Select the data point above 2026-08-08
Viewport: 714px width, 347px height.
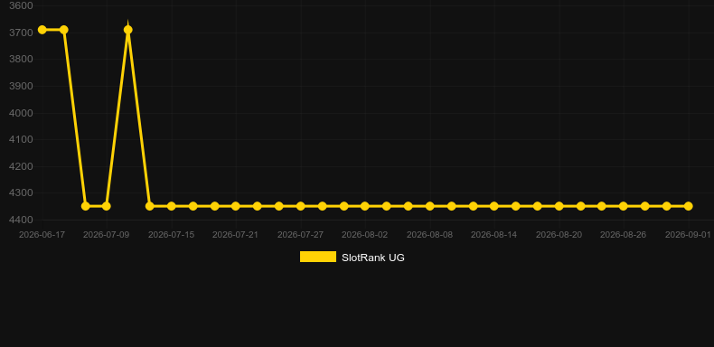click(x=430, y=206)
